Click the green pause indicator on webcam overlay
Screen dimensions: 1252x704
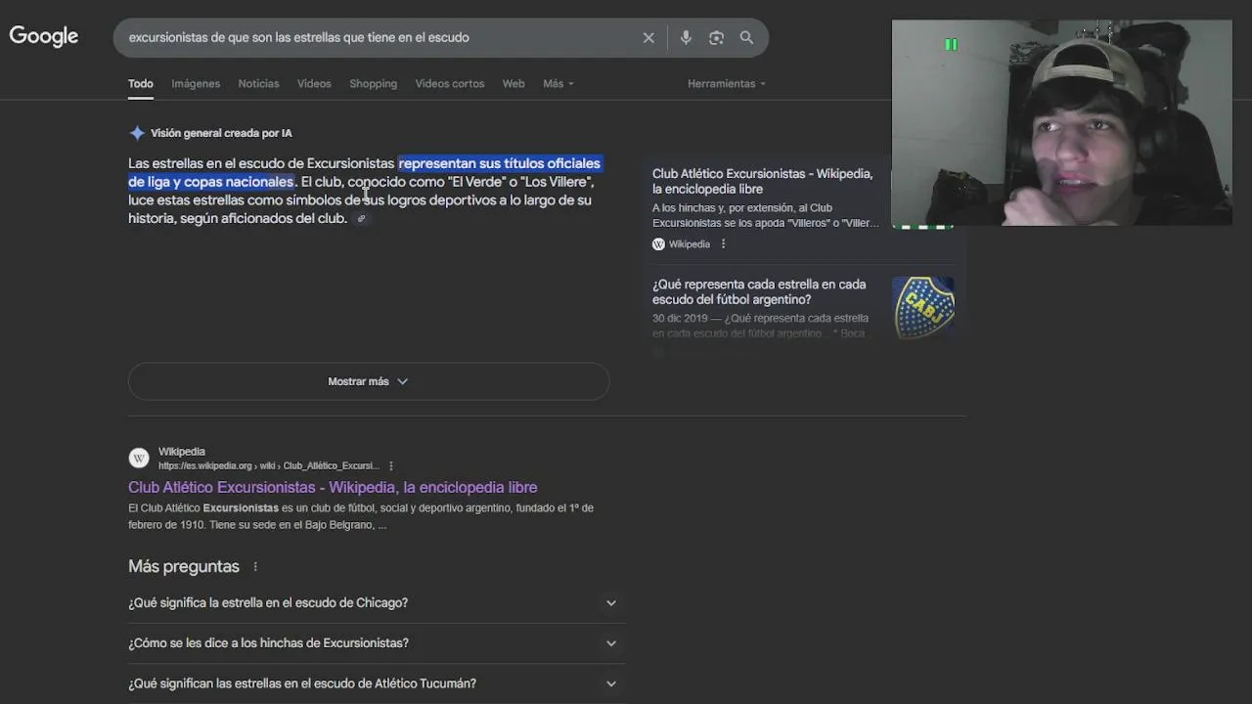pyautogui.click(x=951, y=44)
